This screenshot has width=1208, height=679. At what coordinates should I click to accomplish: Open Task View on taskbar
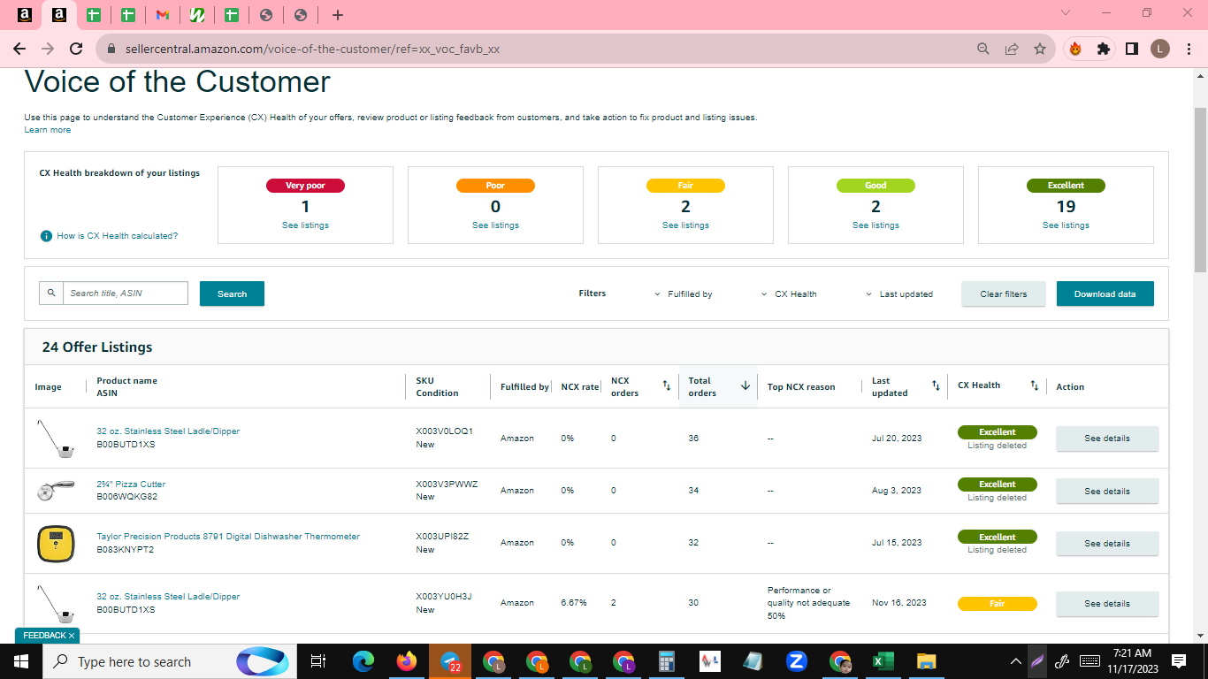click(319, 661)
